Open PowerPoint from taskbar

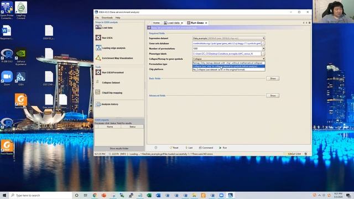[104, 195]
